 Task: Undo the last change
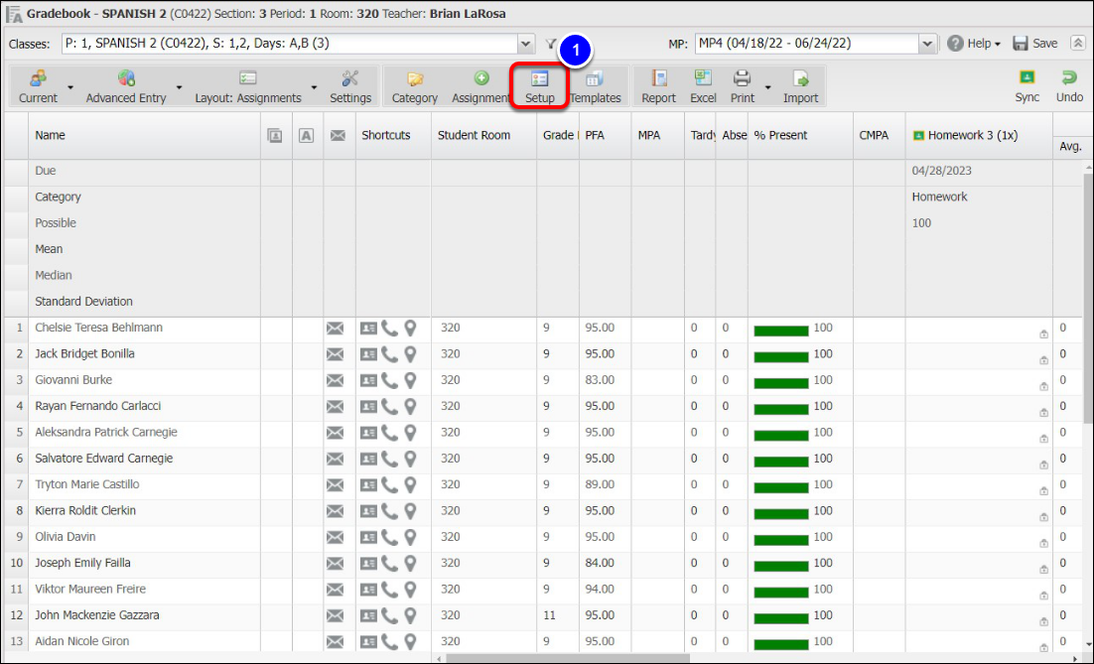point(1069,86)
